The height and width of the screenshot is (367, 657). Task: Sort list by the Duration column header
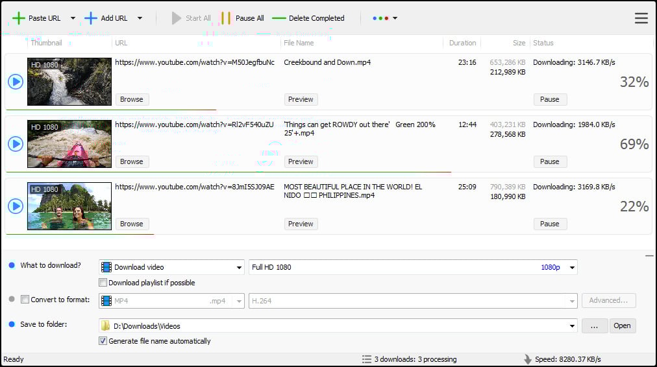coord(462,43)
